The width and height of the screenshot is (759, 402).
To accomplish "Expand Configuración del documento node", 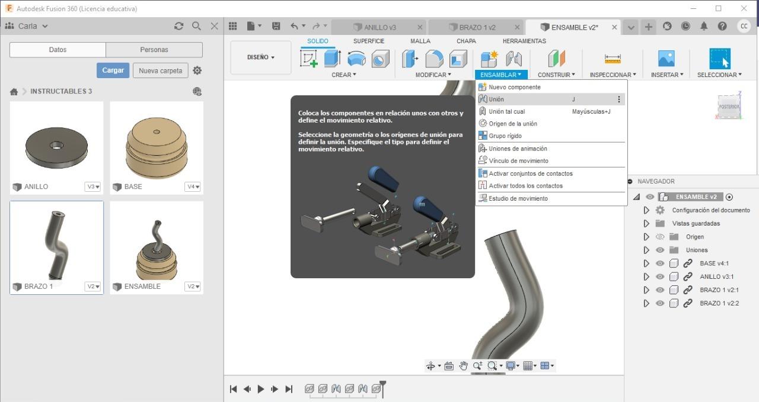I will 646,210.
